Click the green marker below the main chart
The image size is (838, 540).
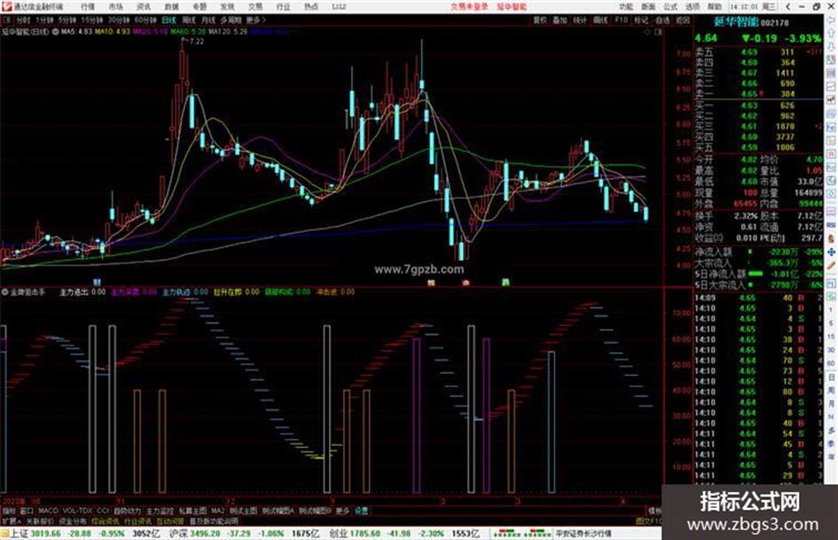click(x=505, y=282)
